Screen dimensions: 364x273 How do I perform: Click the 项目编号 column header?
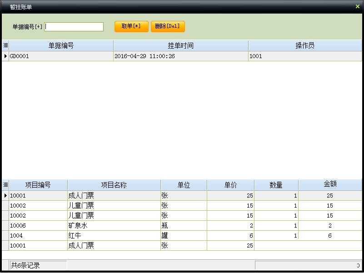[x=38, y=184]
